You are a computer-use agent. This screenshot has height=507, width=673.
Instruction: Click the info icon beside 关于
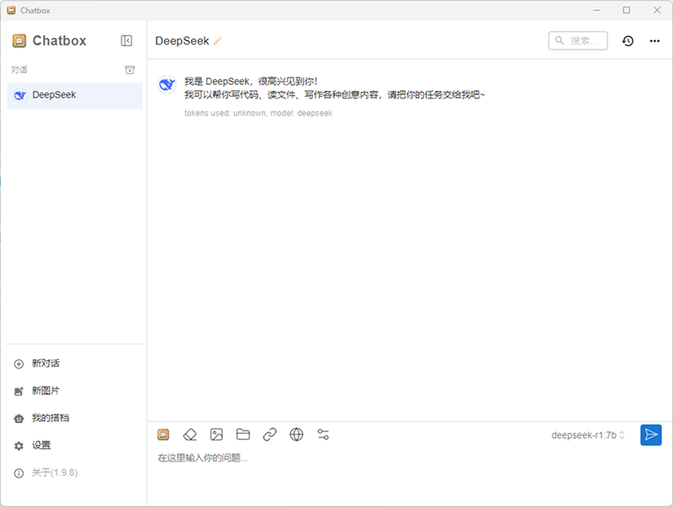[19, 473]
